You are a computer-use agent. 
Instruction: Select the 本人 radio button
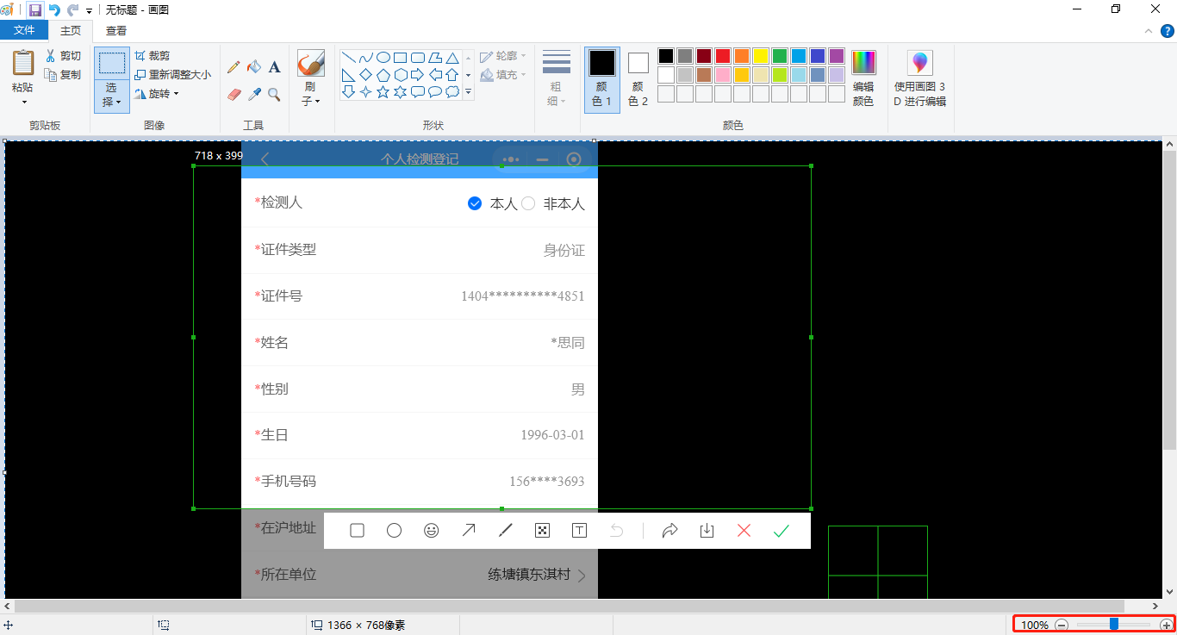click(475, 203)
